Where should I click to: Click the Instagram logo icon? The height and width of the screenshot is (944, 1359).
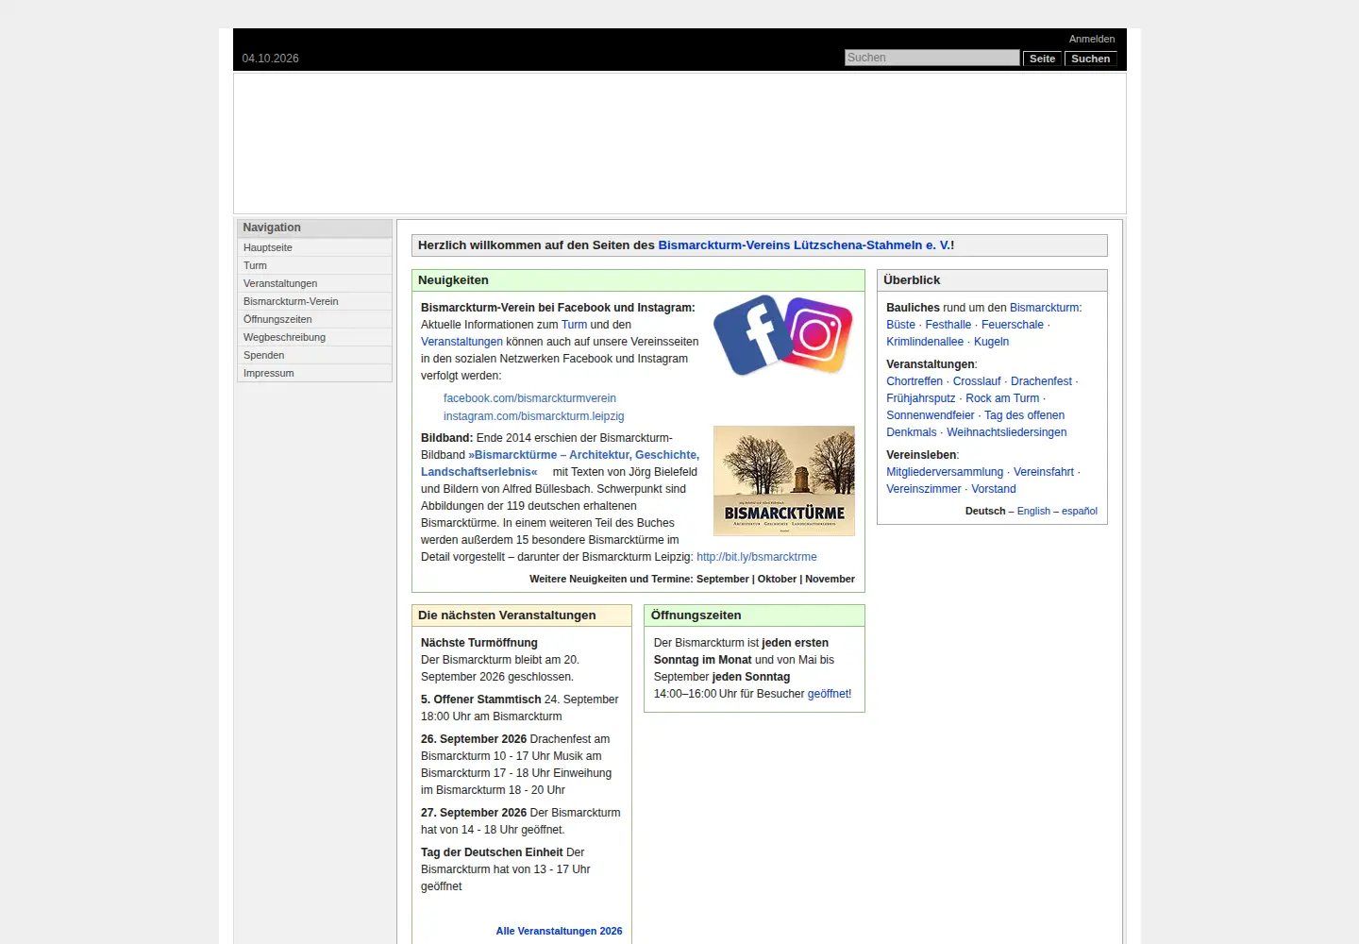click(x=817, y=335)
